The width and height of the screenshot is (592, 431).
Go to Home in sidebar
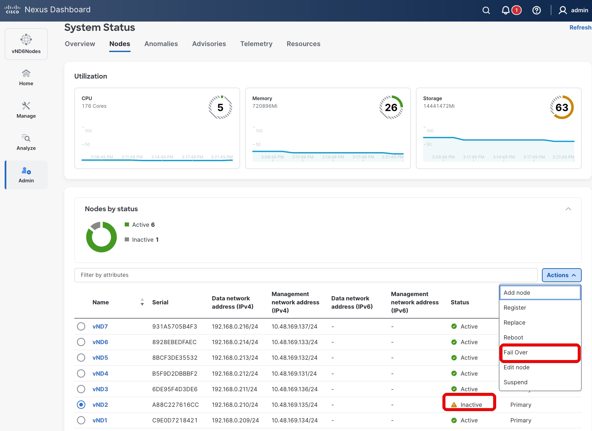26,78
